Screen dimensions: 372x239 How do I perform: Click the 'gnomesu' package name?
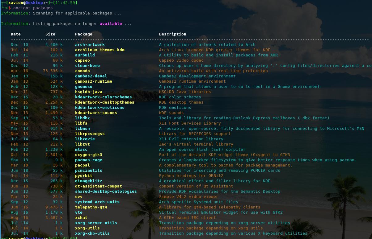click(84, 86)
